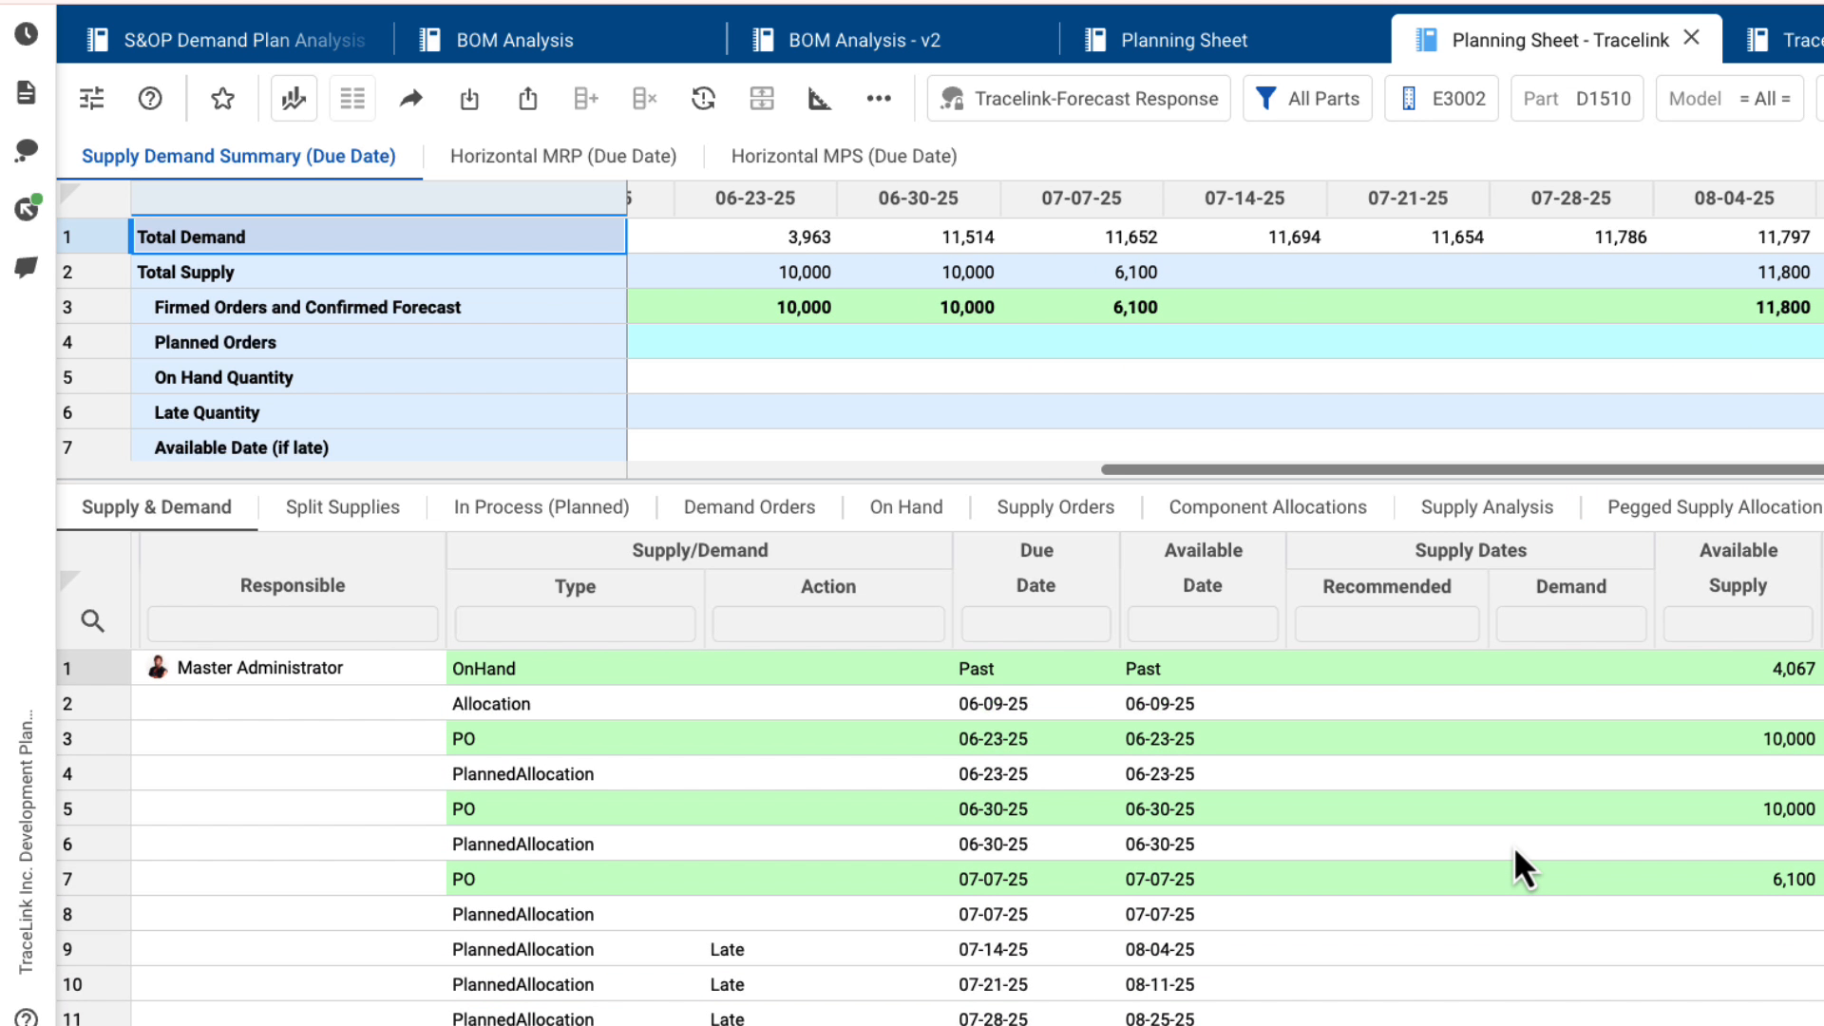Select the chart view icon
The width and height of the screenshot is (1824, 1026).
(x=294, y=98)
